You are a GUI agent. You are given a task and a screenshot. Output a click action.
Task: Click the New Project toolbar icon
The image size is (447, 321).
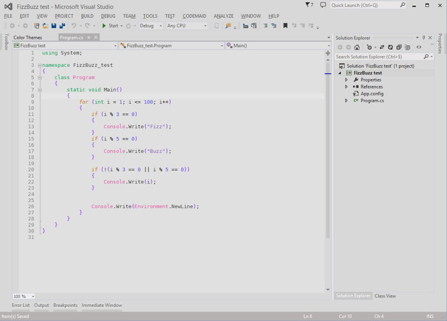[x=36, y=25]
